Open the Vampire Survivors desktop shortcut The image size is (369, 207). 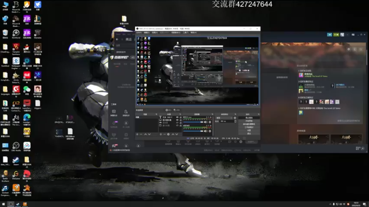[16, 49]
